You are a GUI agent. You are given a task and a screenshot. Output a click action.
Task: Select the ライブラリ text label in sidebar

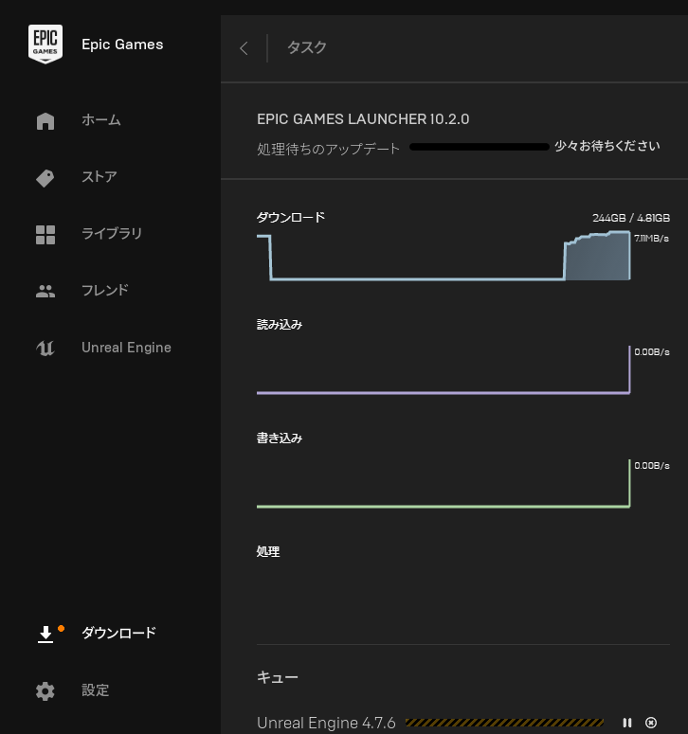coord(111,234)
